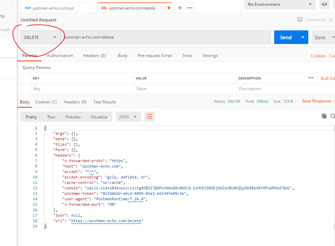Open tab options three-dot menu
The image size is (335, 246).
[x=189, y=8]
